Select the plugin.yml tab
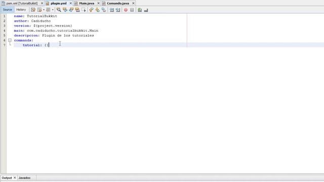This screenshot has width=324, height=182. [59, 4]
